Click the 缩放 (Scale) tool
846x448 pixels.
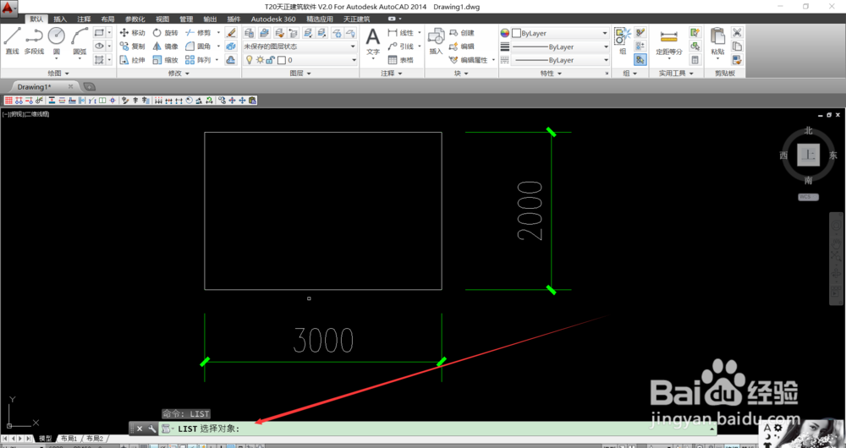pos(165,60)
